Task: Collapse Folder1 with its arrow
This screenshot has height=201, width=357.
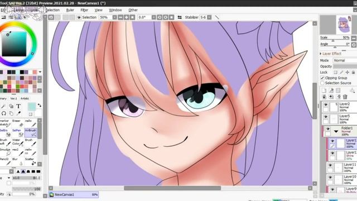Action: click(336, 131)
